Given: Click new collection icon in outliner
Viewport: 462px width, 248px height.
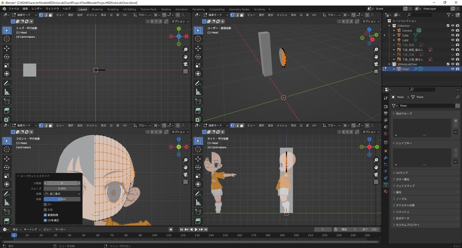Looking at the screenshot, I should coord(457,15).
